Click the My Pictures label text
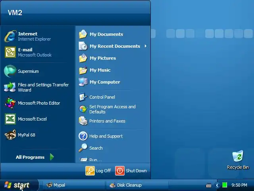 click(103, 58)
